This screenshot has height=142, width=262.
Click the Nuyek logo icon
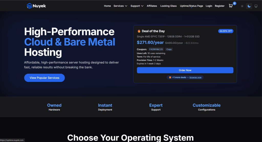click(x=29, y=6)
